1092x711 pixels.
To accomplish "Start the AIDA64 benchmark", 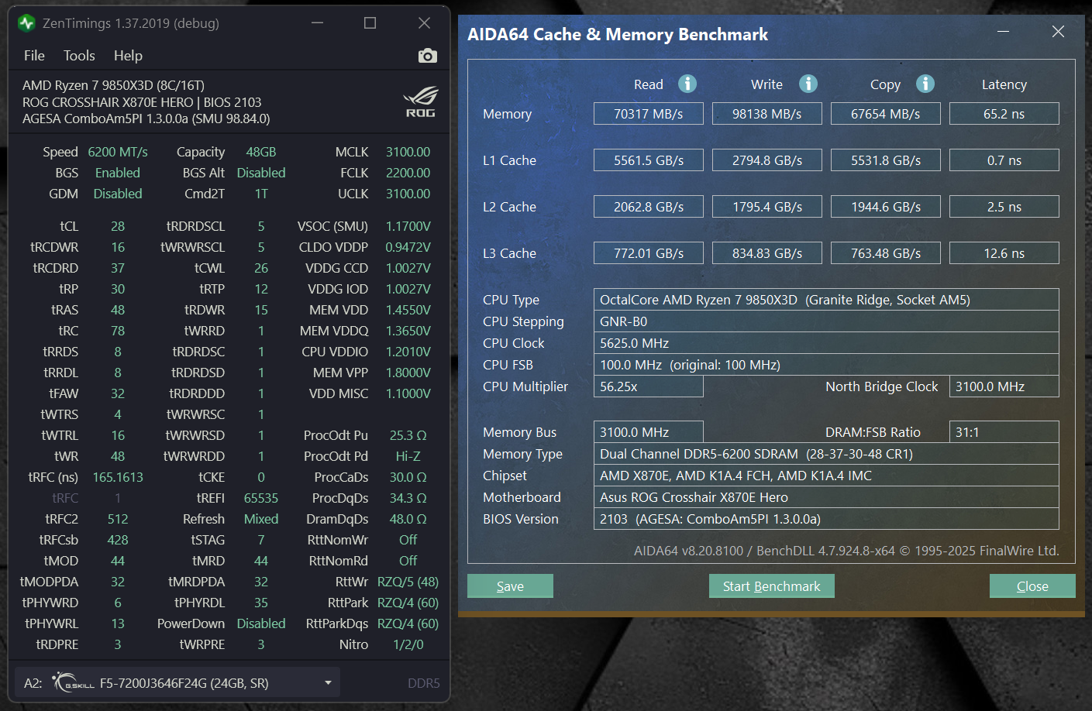I will [771, 586].
